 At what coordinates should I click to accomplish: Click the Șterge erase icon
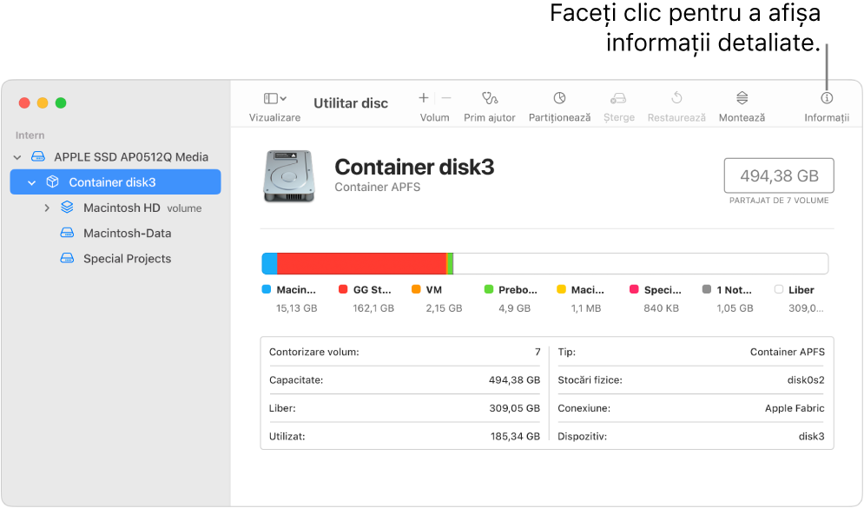(x=618, y=98)
